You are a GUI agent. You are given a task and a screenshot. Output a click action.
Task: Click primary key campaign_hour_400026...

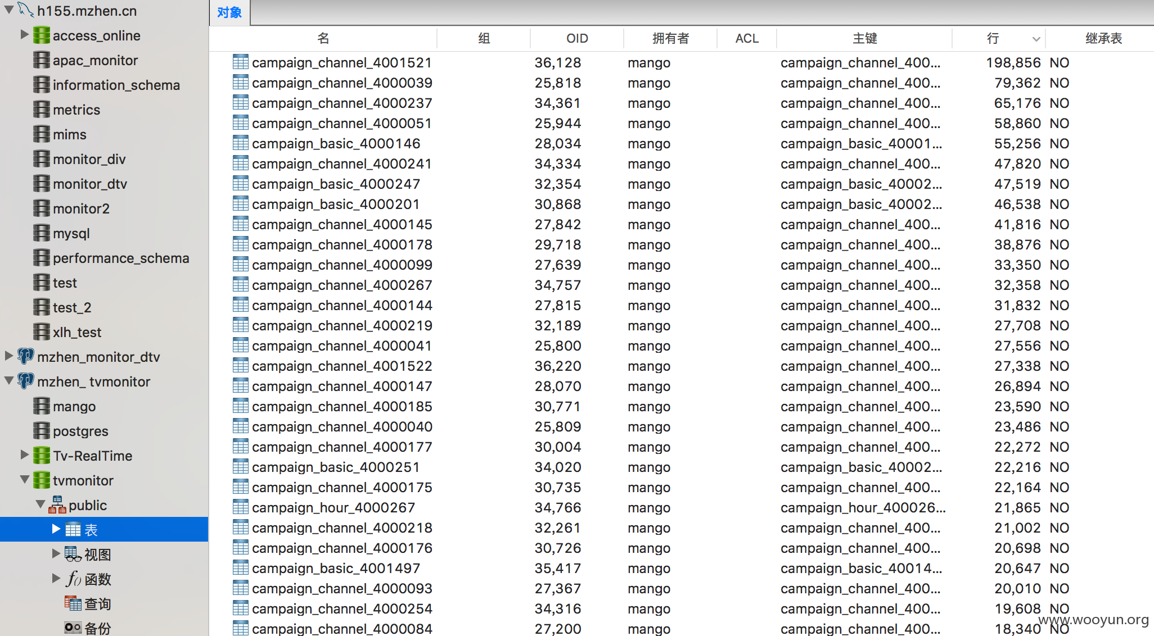[x=863, y=507]
